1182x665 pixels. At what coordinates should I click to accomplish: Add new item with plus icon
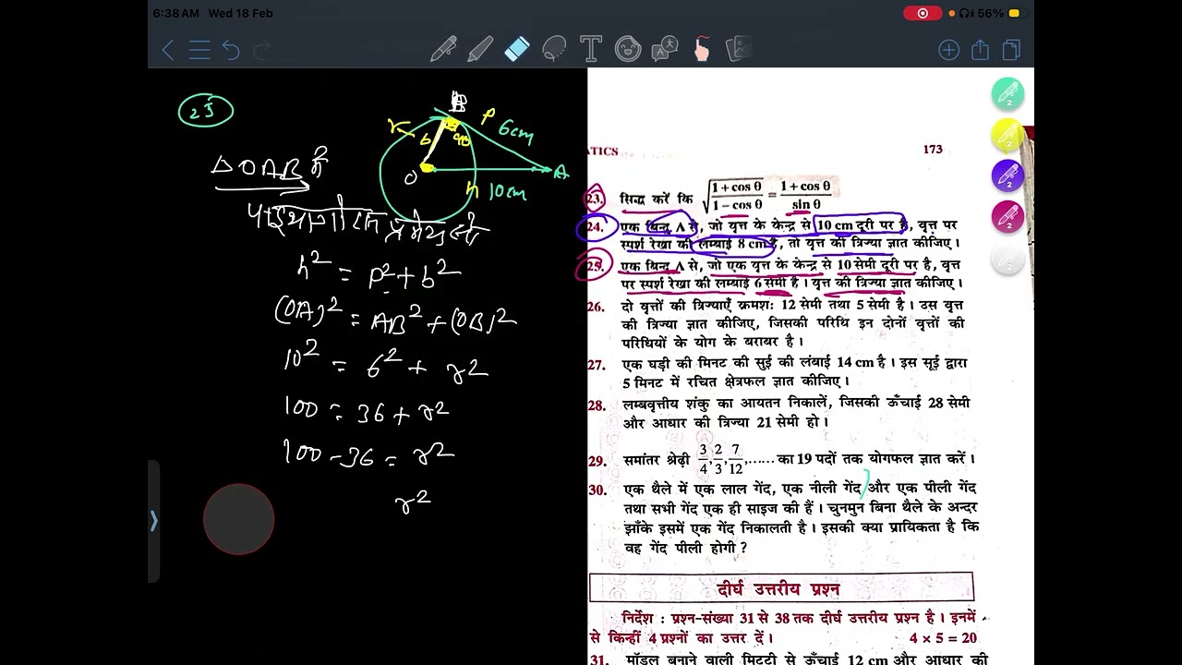coord(948,50)
